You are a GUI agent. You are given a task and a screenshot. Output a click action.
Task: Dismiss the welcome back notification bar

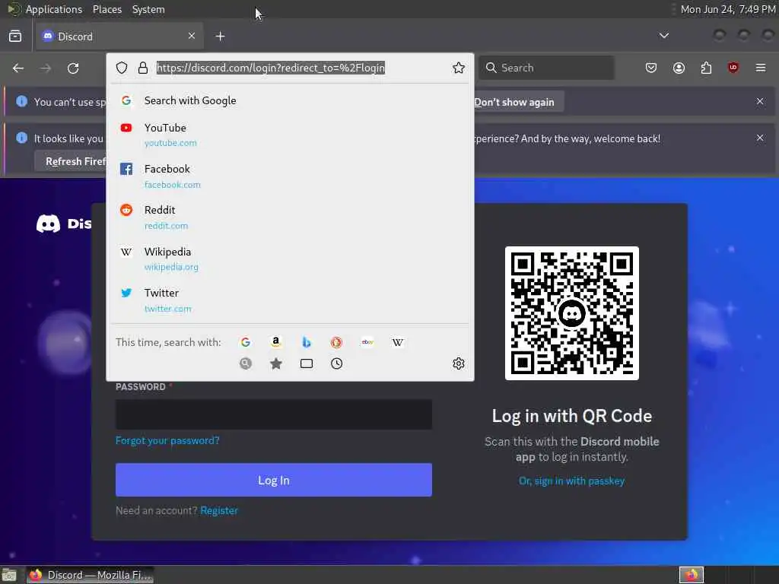(x=760, y=138)
